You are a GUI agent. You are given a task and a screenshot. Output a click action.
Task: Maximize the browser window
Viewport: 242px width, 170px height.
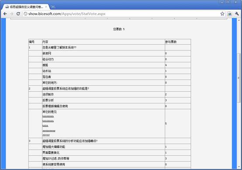point(228,2)
